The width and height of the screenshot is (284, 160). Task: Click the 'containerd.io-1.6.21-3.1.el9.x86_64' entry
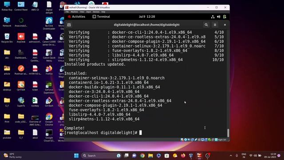pos(108,83)
